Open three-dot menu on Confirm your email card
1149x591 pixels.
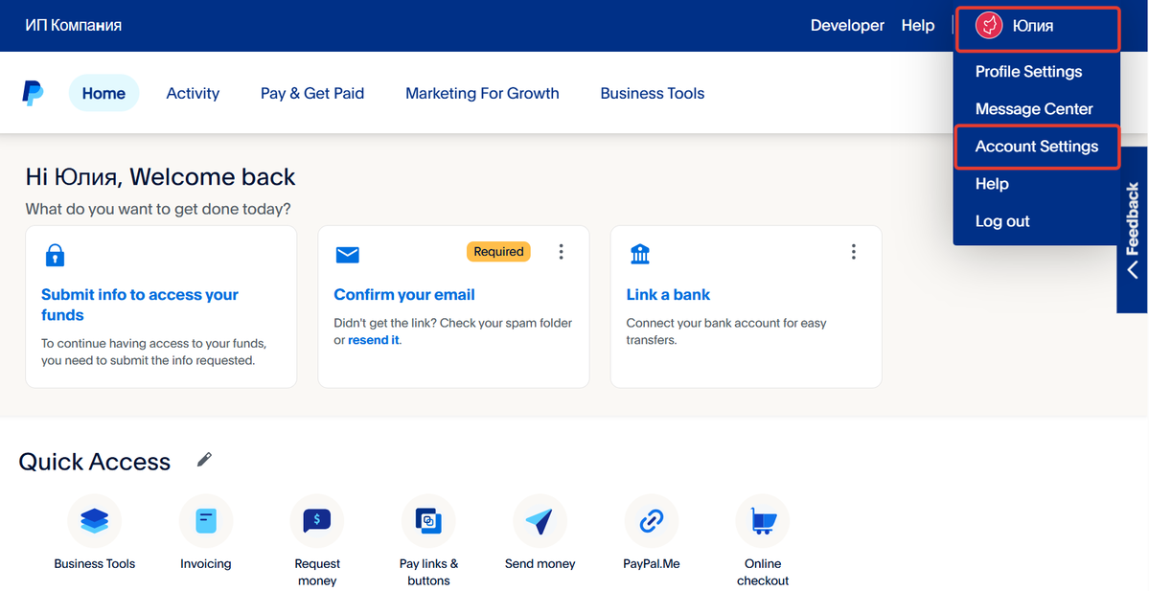[562, 252]
